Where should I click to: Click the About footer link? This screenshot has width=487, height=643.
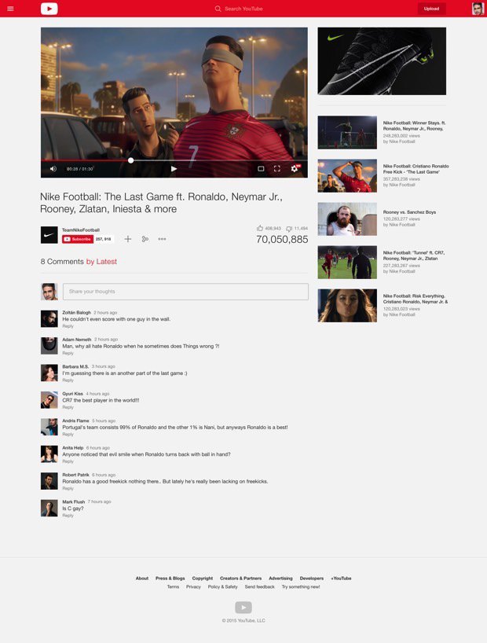(x=142, y=579)
